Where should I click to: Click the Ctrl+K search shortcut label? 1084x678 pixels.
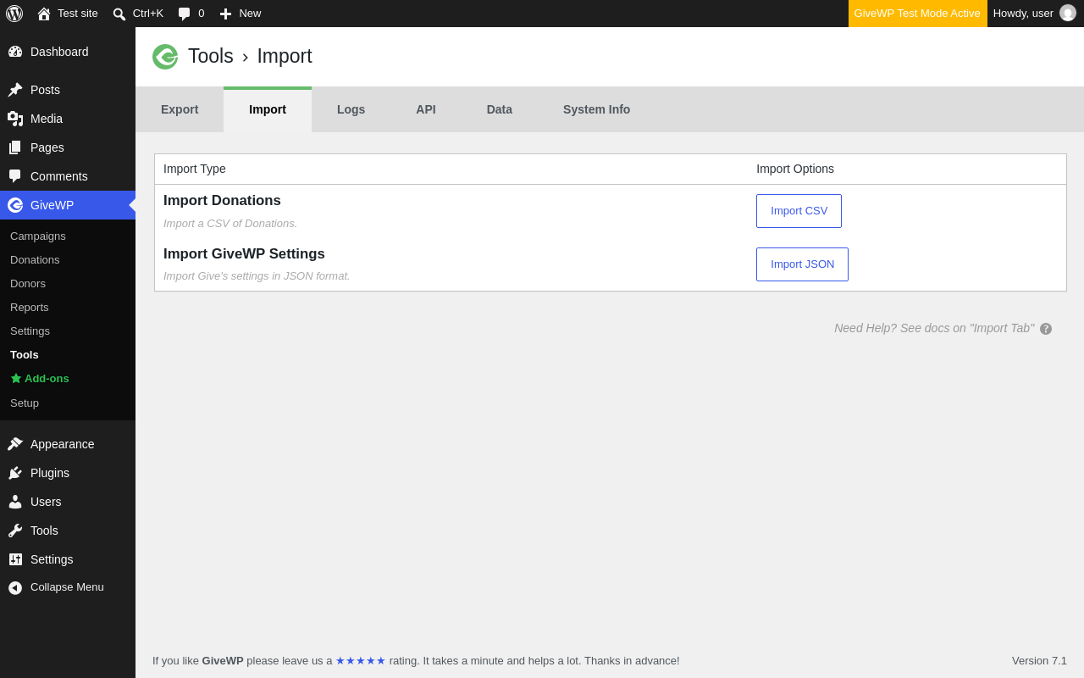pos(148,14)
